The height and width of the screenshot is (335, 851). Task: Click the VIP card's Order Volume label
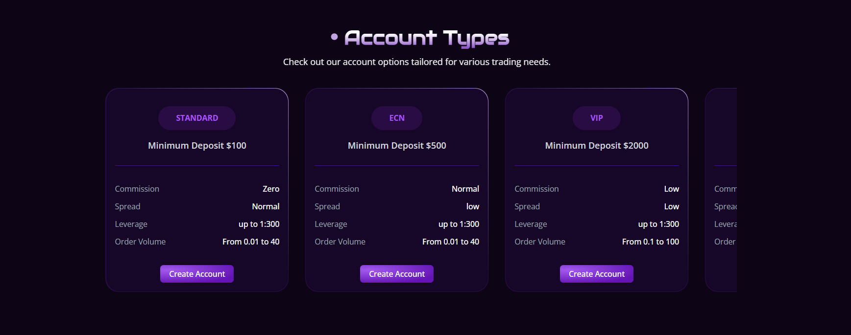click(x=540, y=242)
